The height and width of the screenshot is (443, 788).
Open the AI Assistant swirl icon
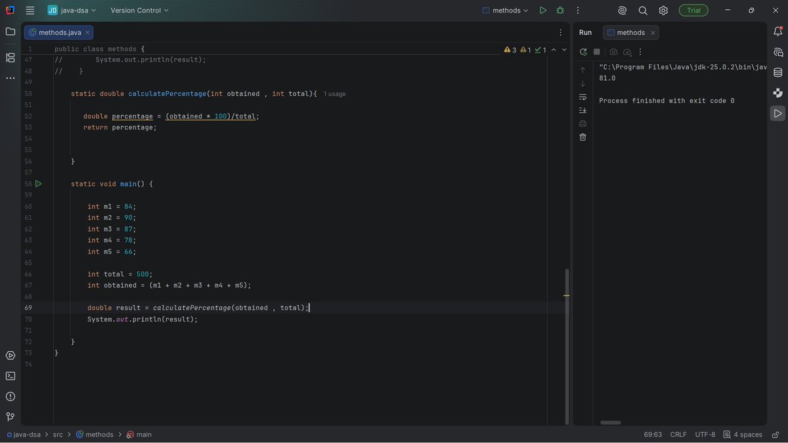pyautogui.click(x=623, y=11)
